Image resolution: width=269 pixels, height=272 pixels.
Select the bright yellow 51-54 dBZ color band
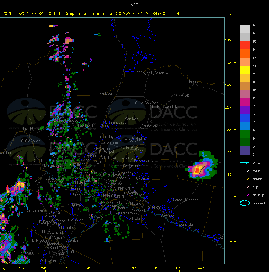244,70
